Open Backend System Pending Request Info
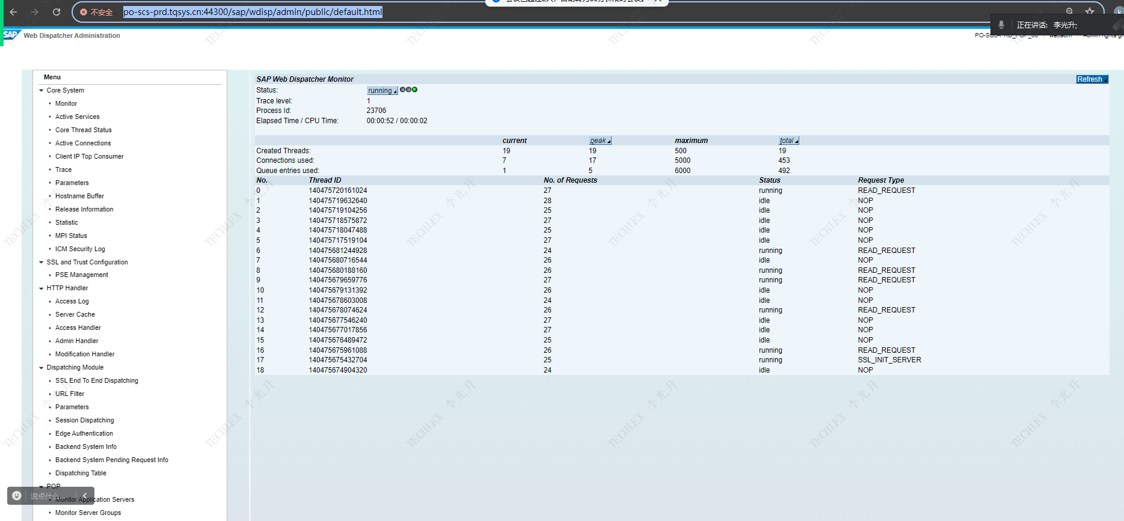1124x521 pixels. (x=112, y=460)
